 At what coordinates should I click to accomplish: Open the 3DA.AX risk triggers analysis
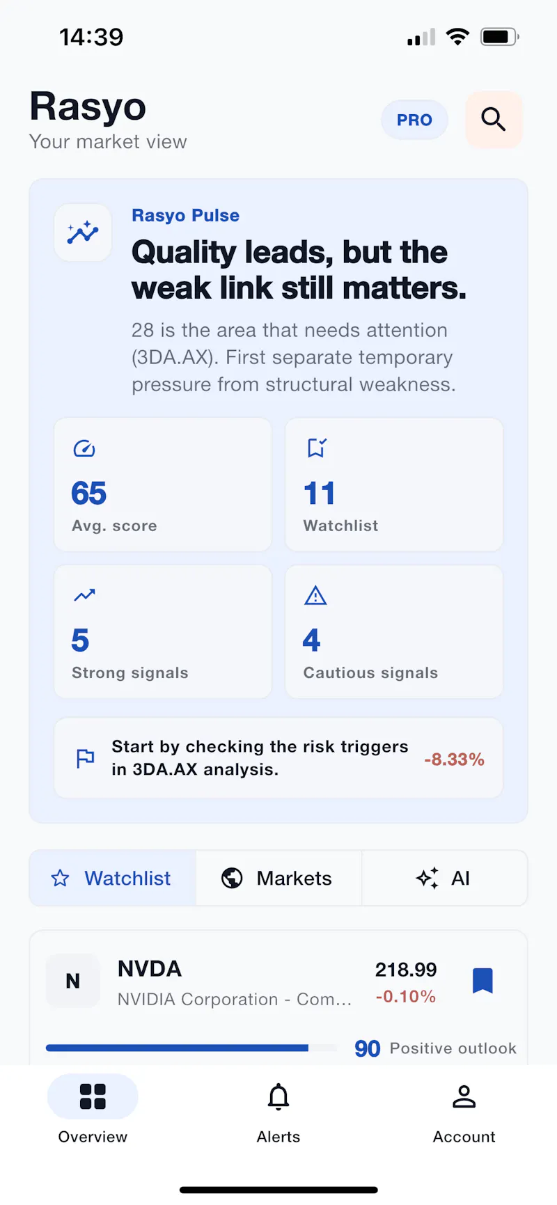(278, 758)
